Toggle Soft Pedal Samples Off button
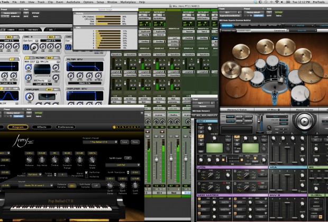 (x=96, y=186)
